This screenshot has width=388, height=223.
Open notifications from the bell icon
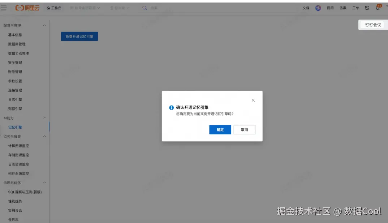pyautogui.click(x=378, y=8)
